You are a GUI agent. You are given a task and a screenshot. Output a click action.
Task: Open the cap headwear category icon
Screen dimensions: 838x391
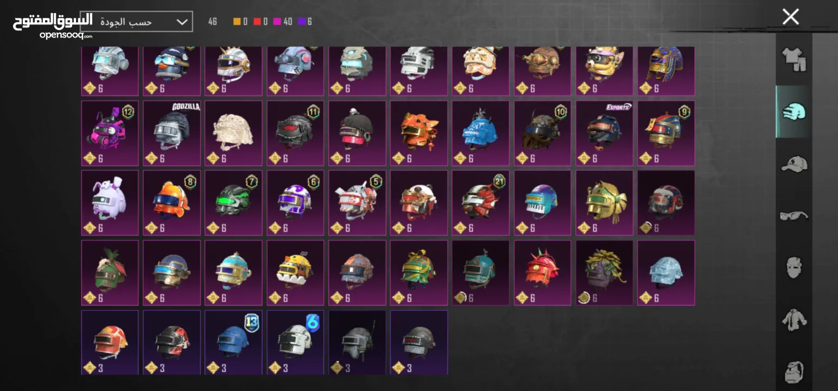(793, 163)
